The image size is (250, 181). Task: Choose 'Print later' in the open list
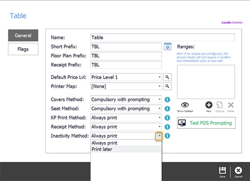126,149
